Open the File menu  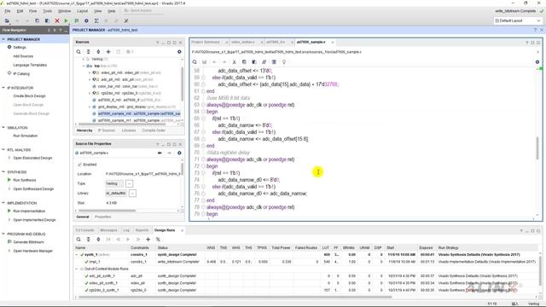(8, 11)
